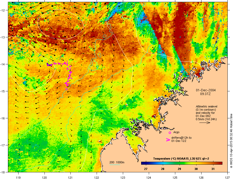Screen dimensions: 233x180
Task: Click the 'Argo' legend label
Action: (x=176, y=132)
